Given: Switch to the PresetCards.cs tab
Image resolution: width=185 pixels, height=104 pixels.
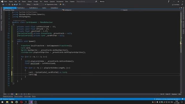Looking at the screenshot, I should coord(21,8).
